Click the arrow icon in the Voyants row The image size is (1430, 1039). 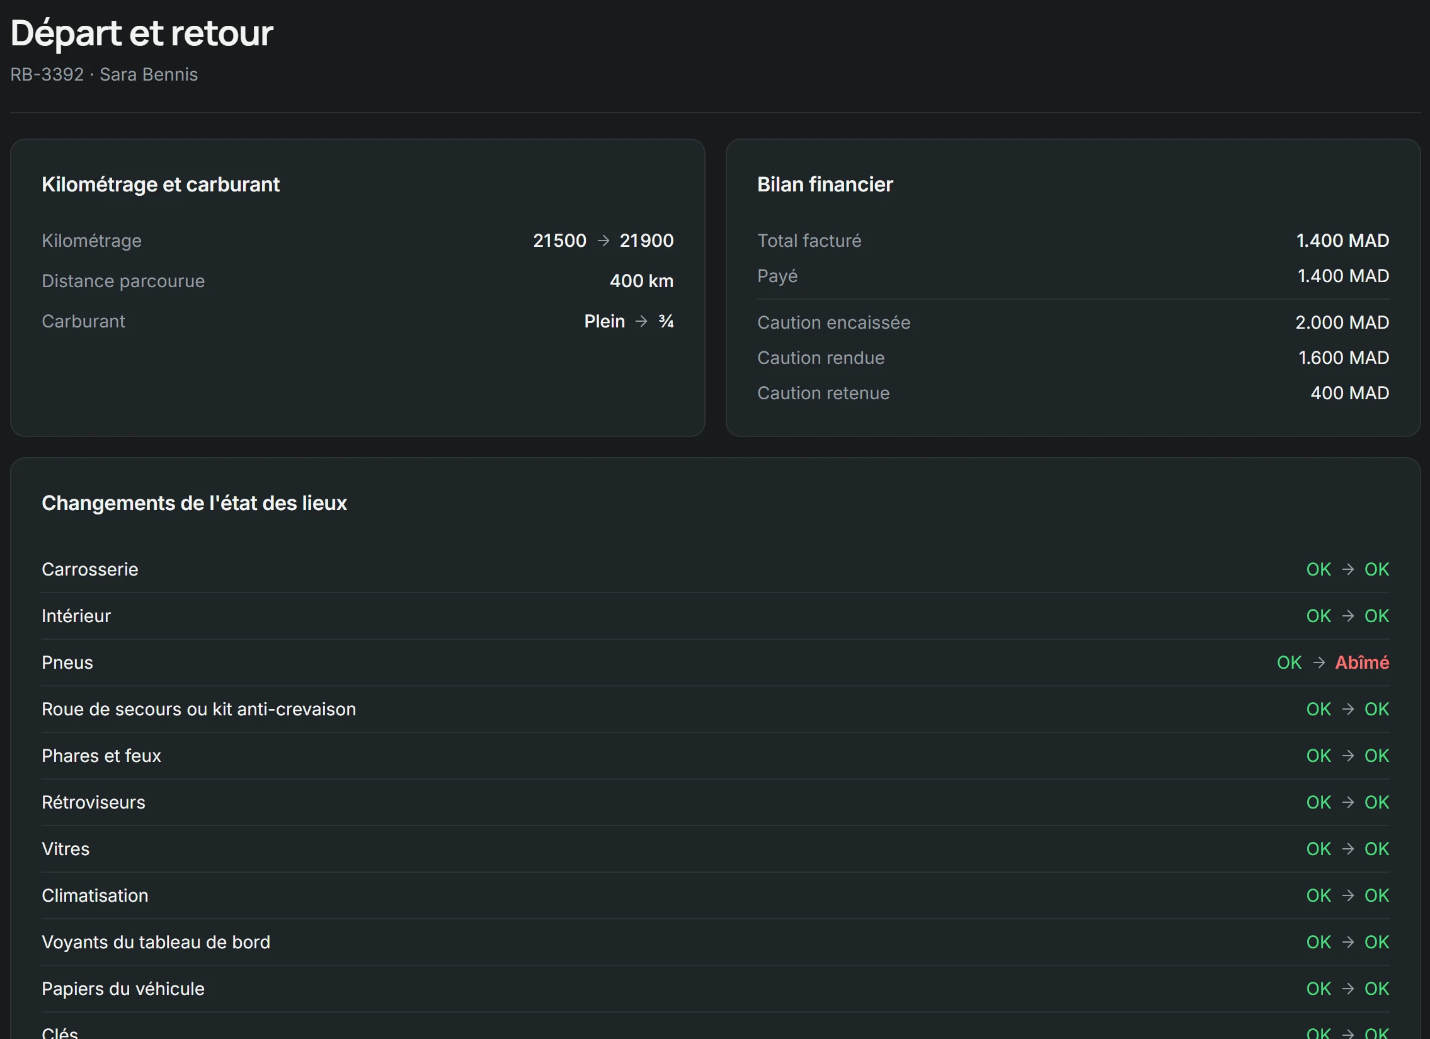(1348, 943)
